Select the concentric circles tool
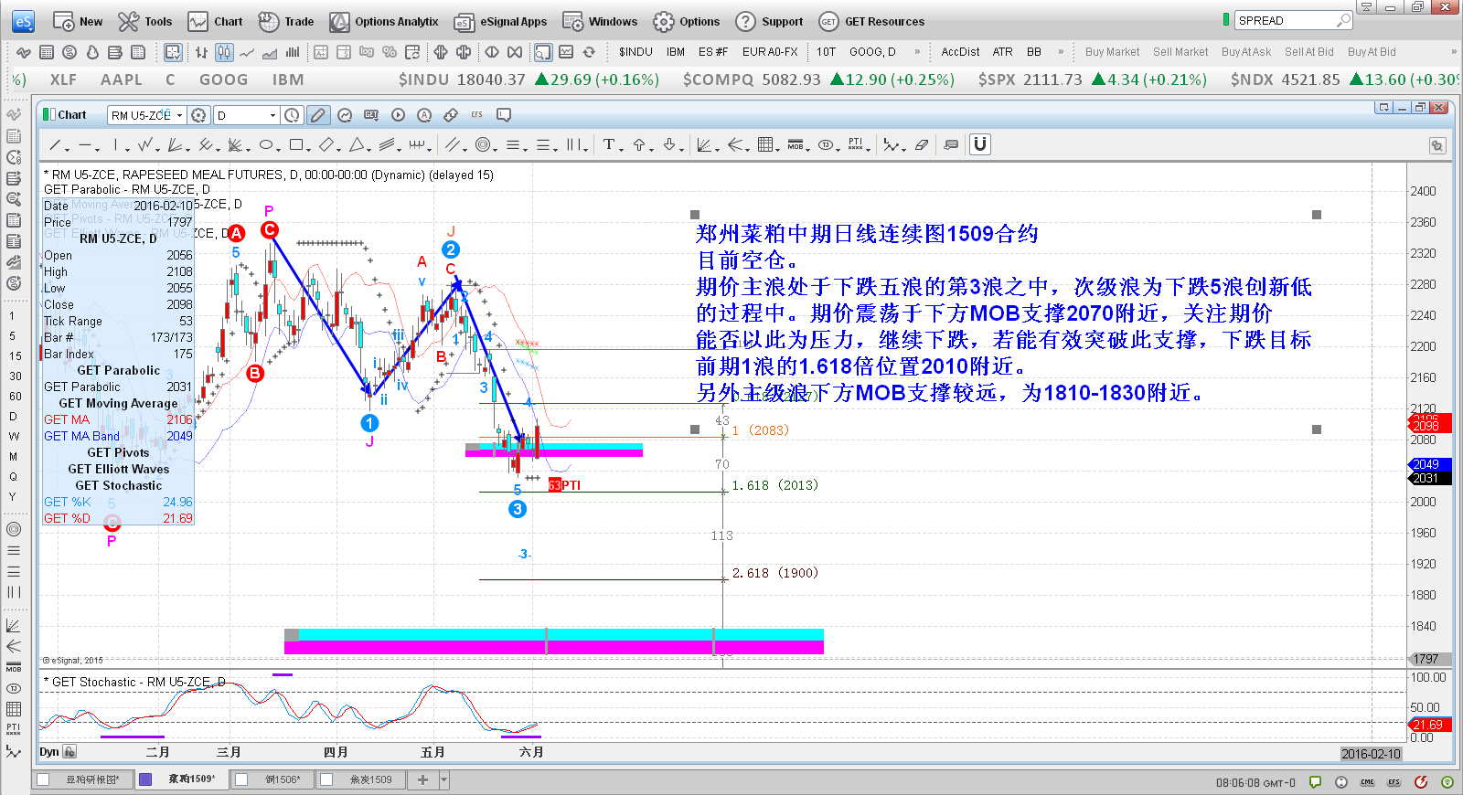 [482, 144]
